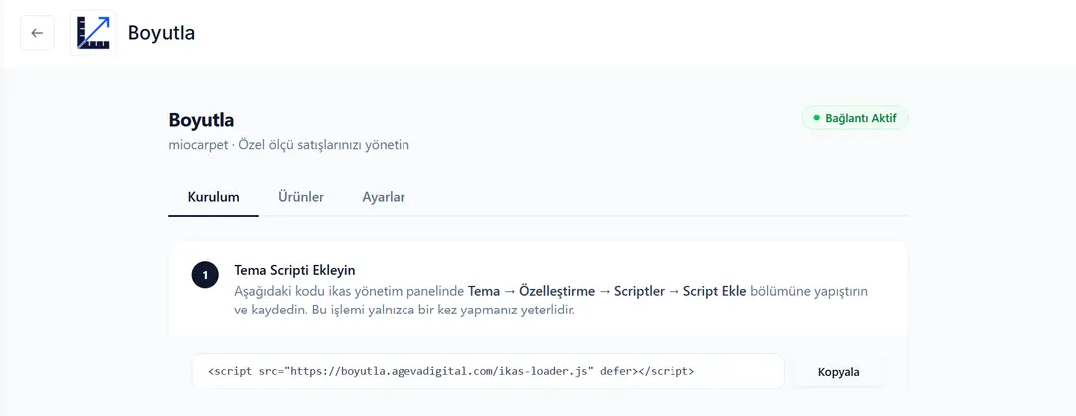
Task: Go back using the left arrow button
Action: click(x=37, y=33)
